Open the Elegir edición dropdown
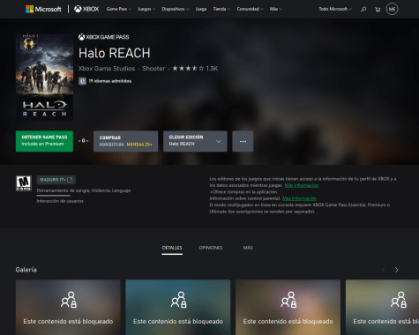Image resolution: width=419 pixels, height=335 pixels. (x=195, y=141)
